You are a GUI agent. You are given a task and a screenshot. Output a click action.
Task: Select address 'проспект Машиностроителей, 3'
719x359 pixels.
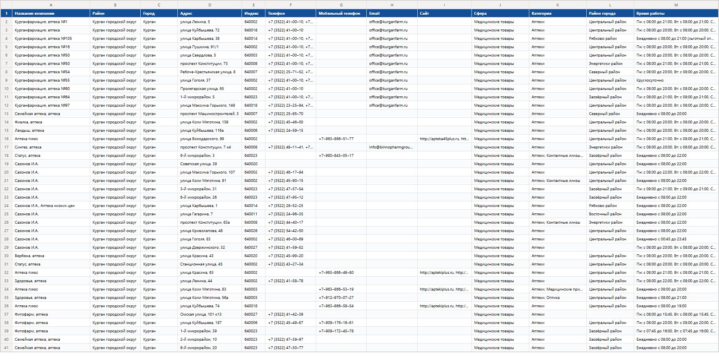click(x=210, y=114)
